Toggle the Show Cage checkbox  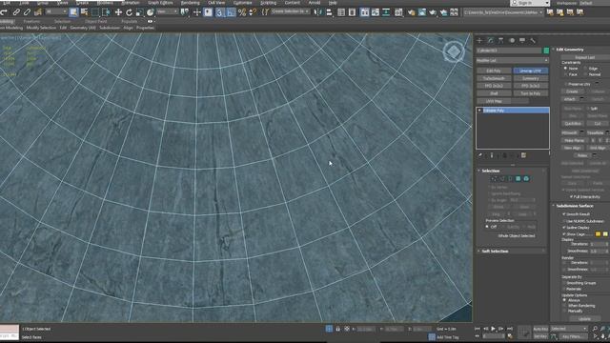564,234
